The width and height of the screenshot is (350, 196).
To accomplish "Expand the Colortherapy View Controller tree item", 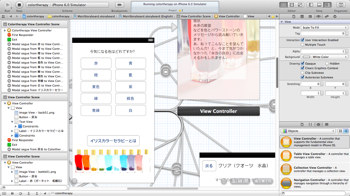I will [x=5, y=30].
